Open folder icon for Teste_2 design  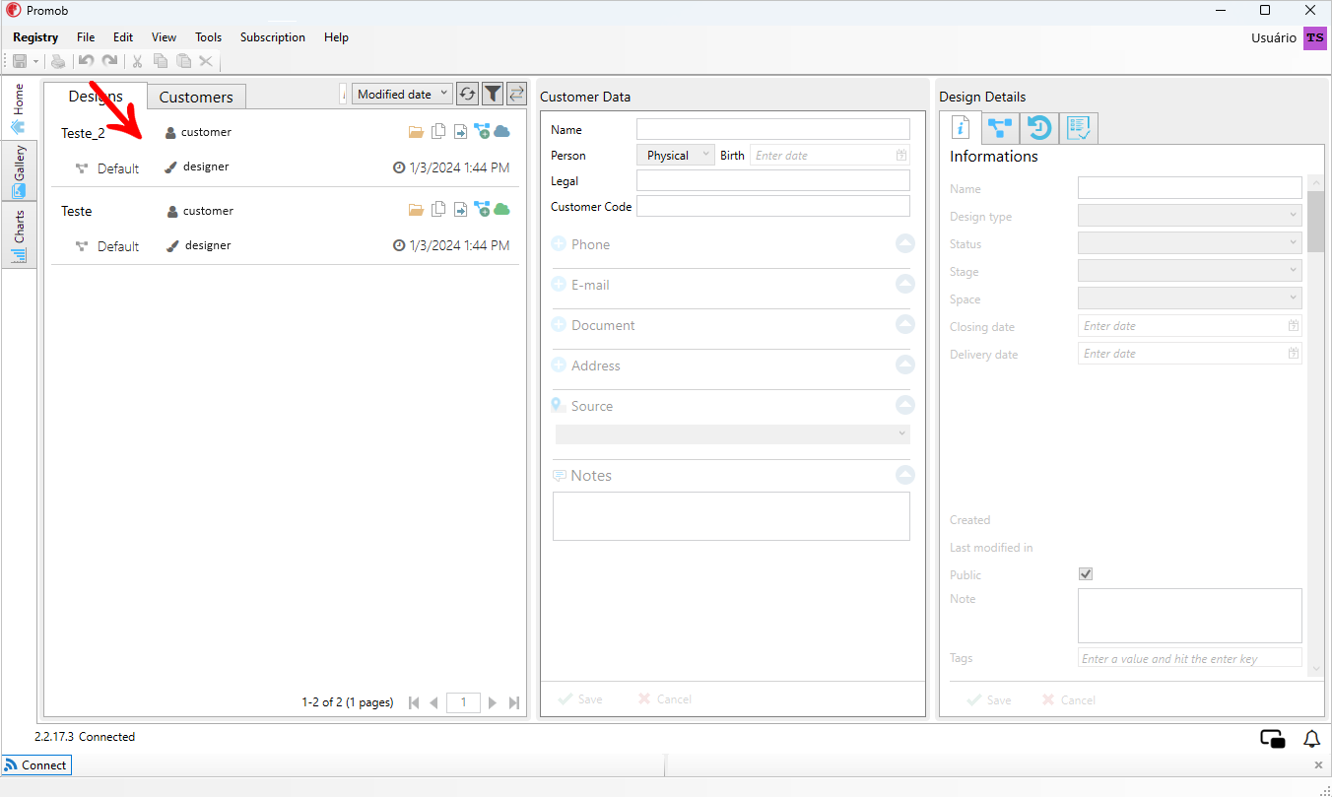click(416, 131)
